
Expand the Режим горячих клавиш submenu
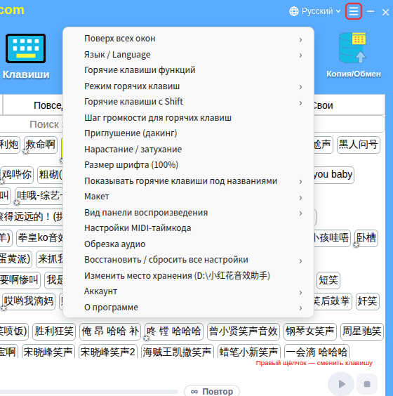(x=188, y=86)
